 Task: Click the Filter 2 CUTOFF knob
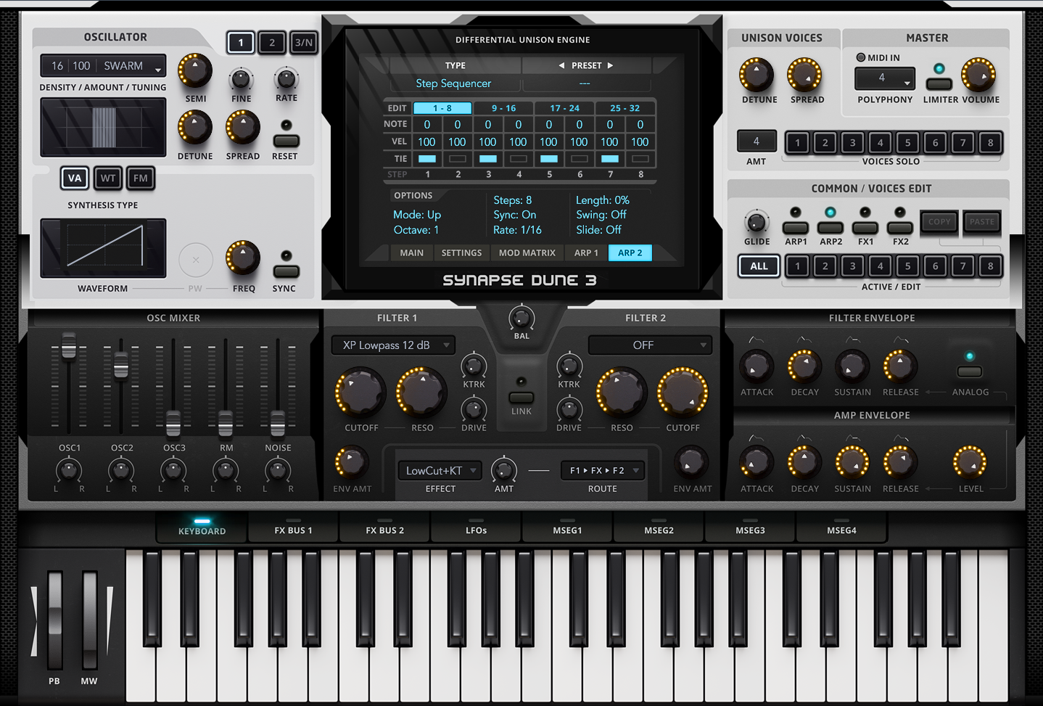tap(683, 393)
